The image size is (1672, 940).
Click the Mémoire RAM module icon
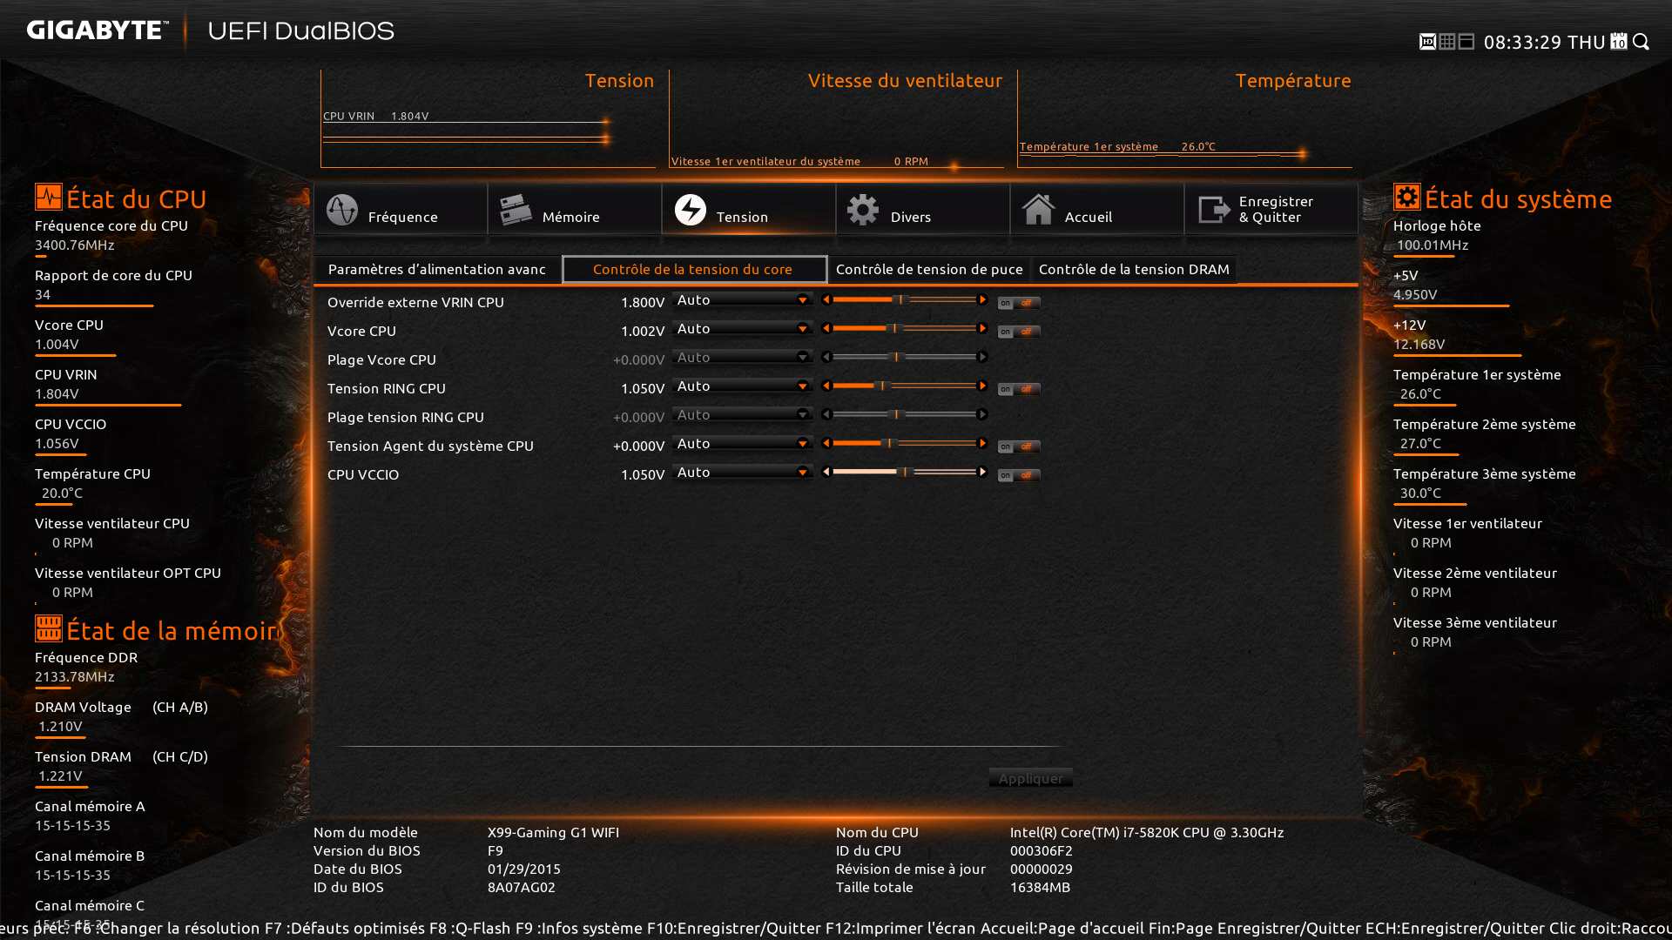coord(516,210)
